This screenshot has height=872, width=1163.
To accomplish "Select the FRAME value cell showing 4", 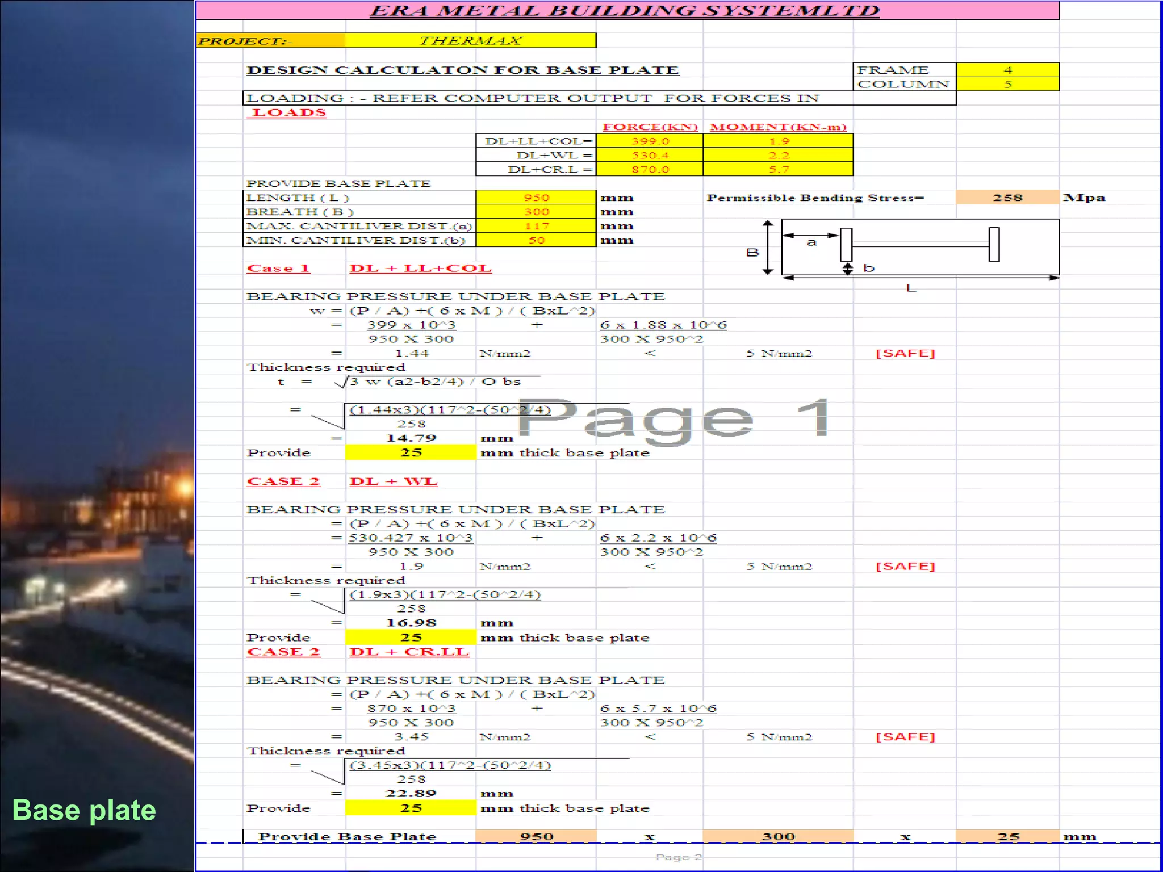I will 1007,70.
